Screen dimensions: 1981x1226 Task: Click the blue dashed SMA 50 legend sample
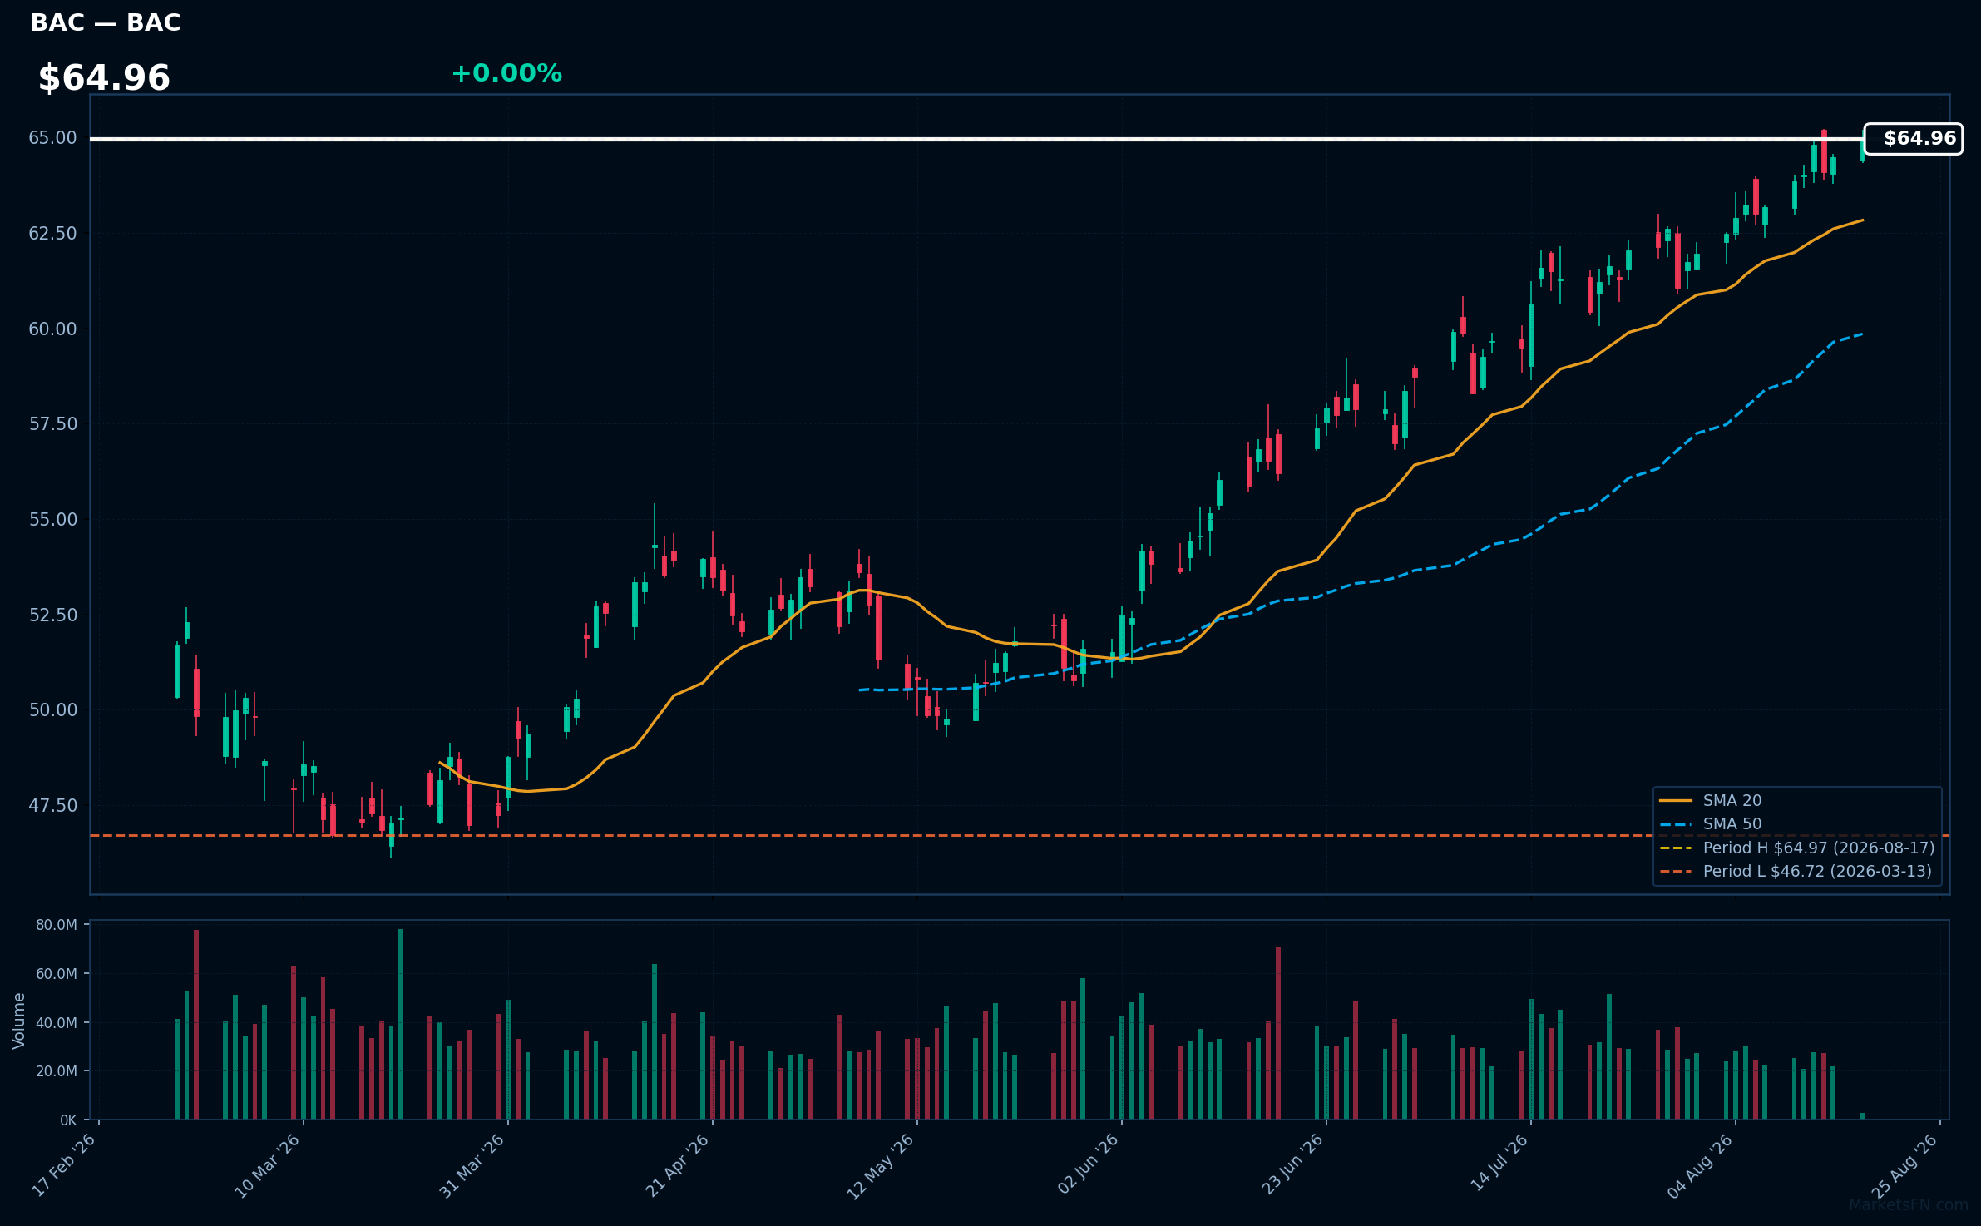[1676, 824]
